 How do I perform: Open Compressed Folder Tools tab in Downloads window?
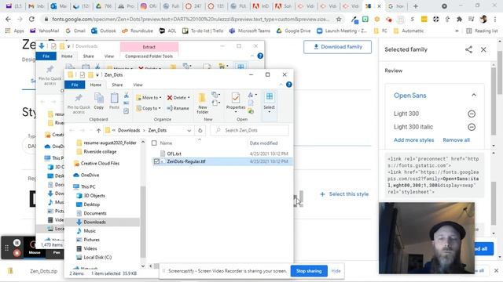149,56
